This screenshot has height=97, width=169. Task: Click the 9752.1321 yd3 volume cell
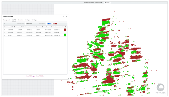pyautogui.click(x=49, y=35)
